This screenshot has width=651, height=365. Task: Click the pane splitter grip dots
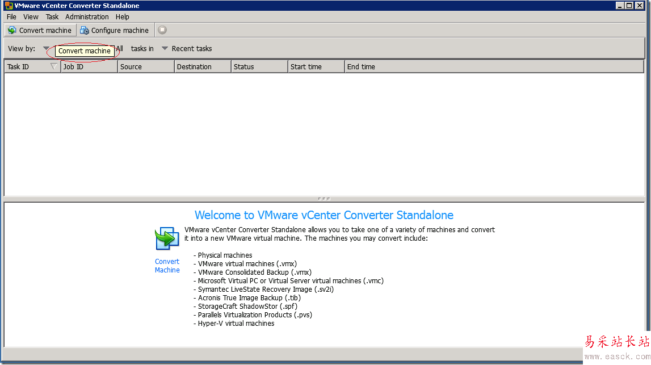tap(324, 199)
